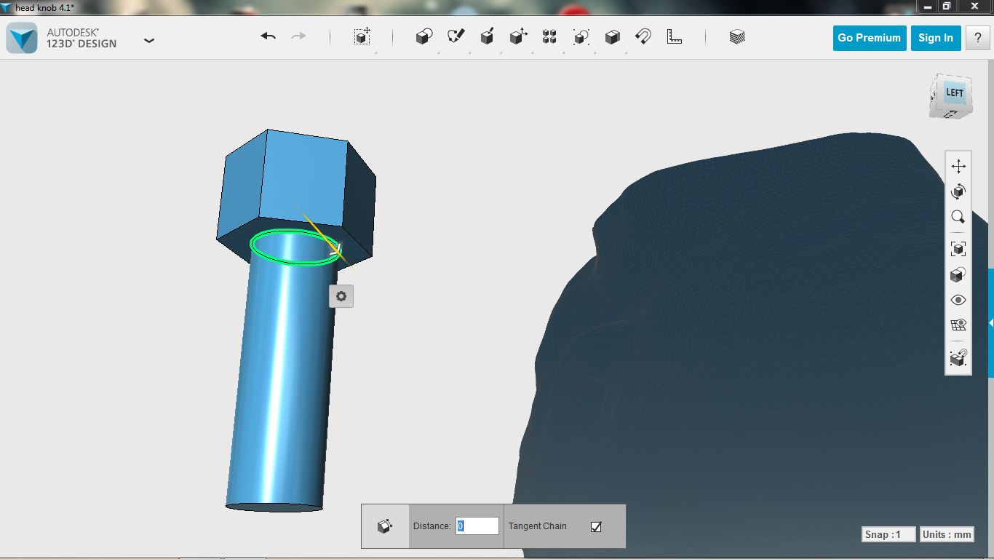Open the Construct tools icon
Image resolution: width=994 pixels, height=559 pixels.
(488, 36)
